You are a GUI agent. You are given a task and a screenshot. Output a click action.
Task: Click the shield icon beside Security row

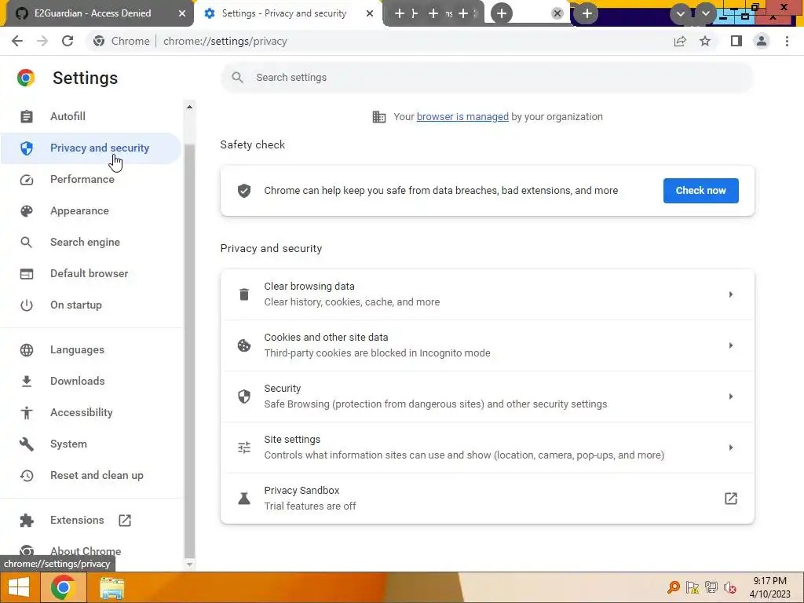(x=244, y=397)
